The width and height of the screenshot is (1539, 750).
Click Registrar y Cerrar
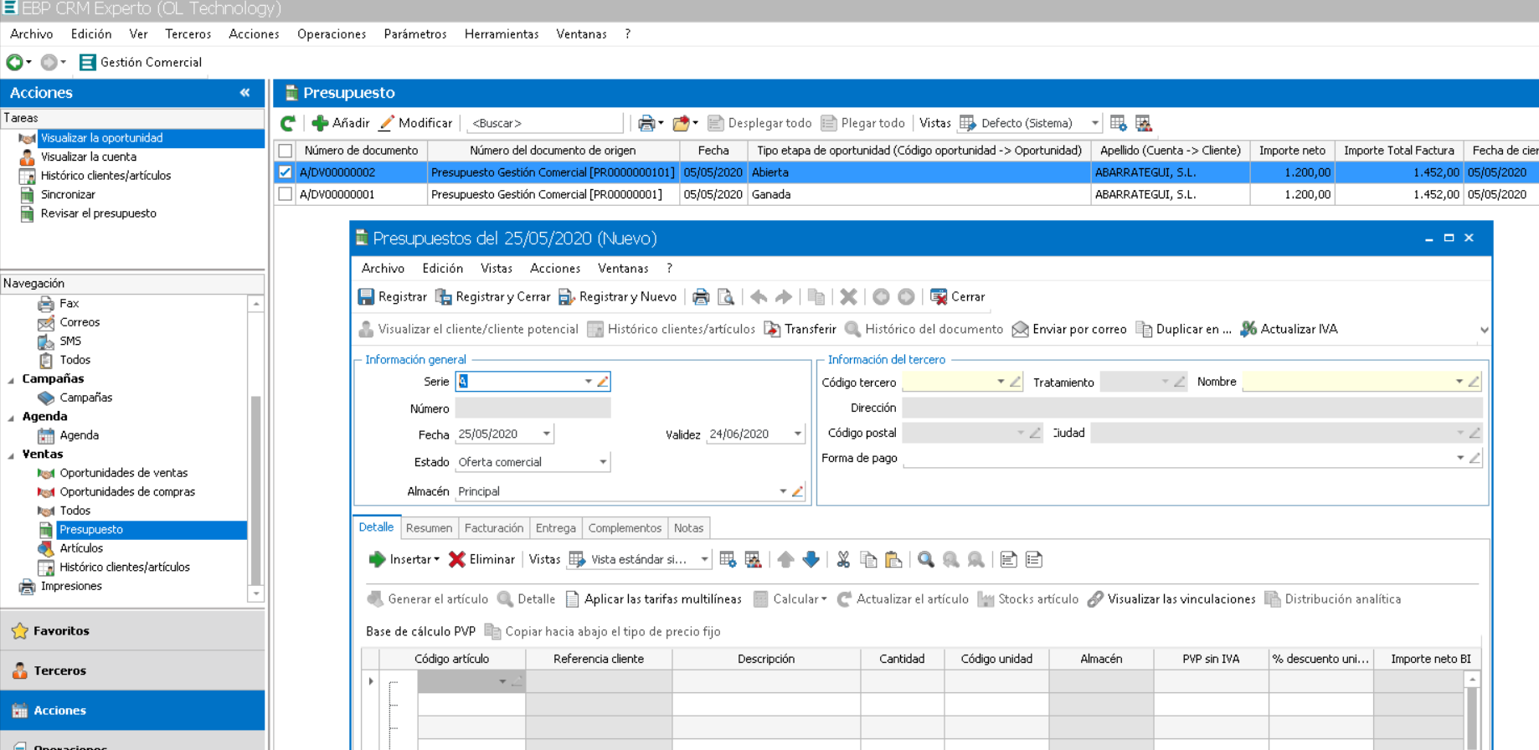click(x=492, y=296)
